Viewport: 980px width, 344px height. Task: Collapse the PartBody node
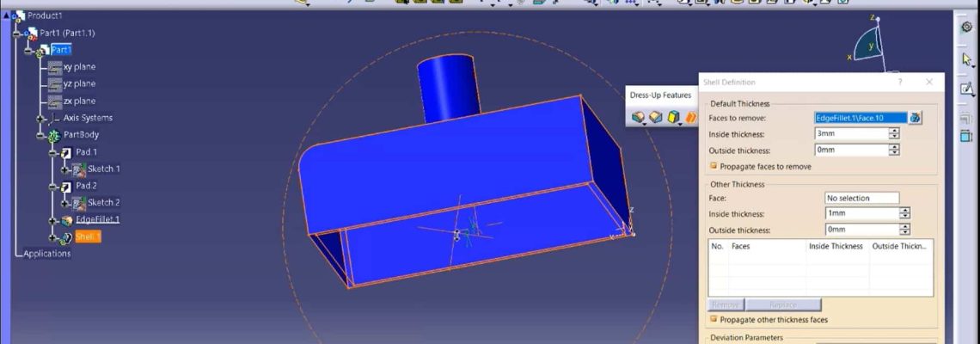pyautogui.click(x=40, y=136)
